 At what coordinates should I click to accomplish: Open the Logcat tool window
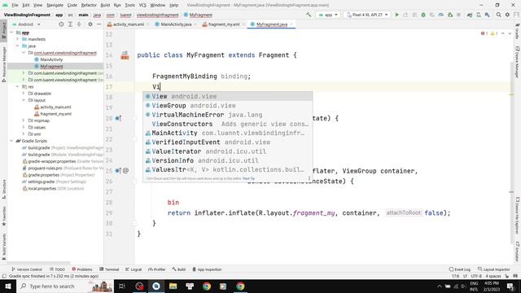coord(134,269)
